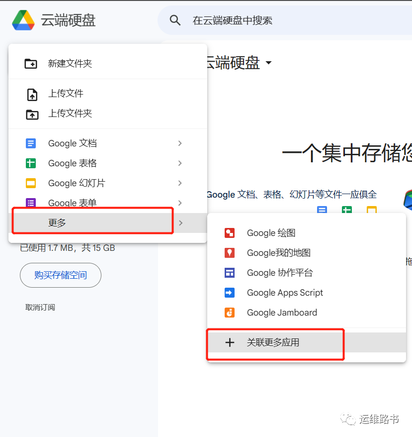Open the 云端硬盘 heading dropdown arrow
The image size is (412, 437).
[x=269, y=63]
